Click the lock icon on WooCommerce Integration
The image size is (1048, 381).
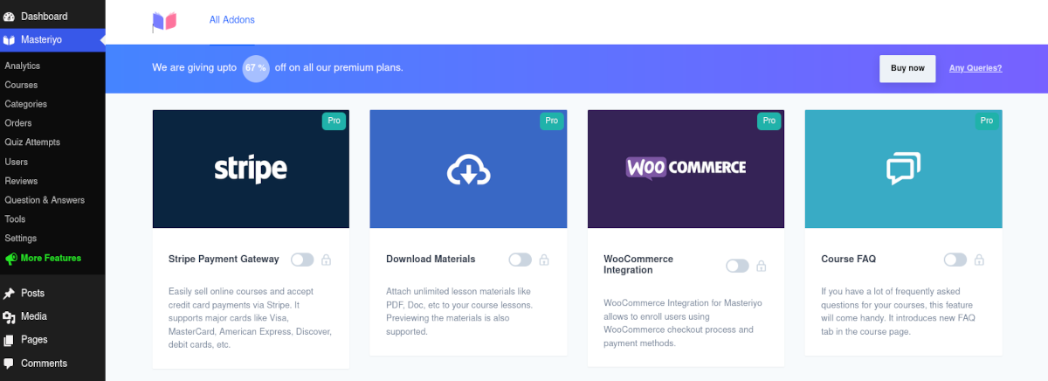(762, 266)
